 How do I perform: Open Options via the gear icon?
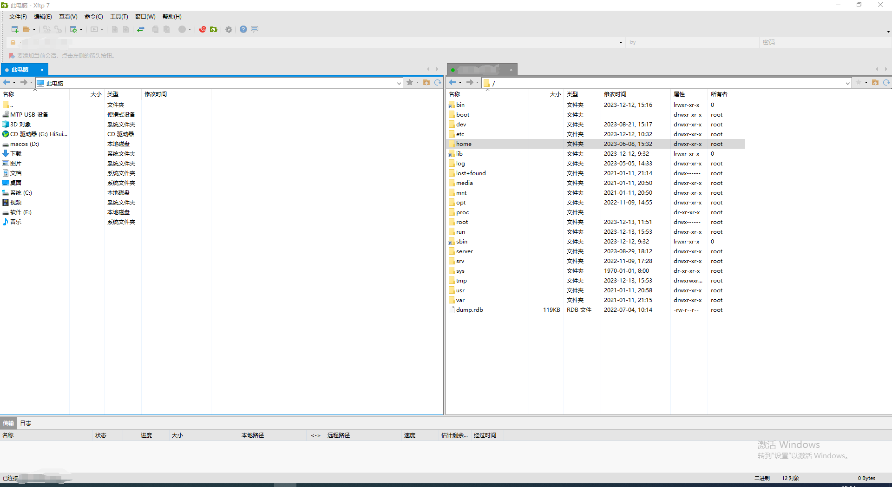[229, 29]
